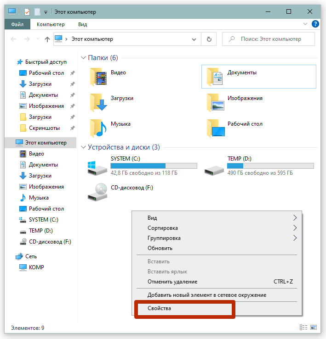Open the Вид ribbon tab
Screen dimensions: 326x339
[82, 24]
